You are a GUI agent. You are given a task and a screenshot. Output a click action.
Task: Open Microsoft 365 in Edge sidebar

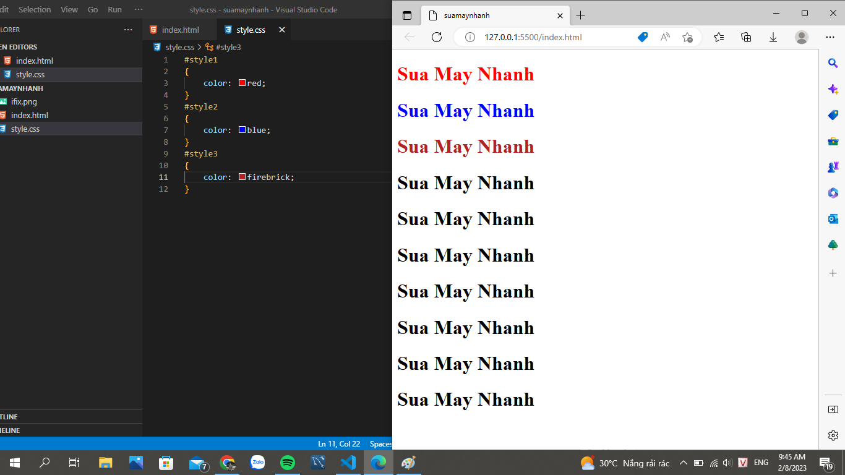coord(833,193)
